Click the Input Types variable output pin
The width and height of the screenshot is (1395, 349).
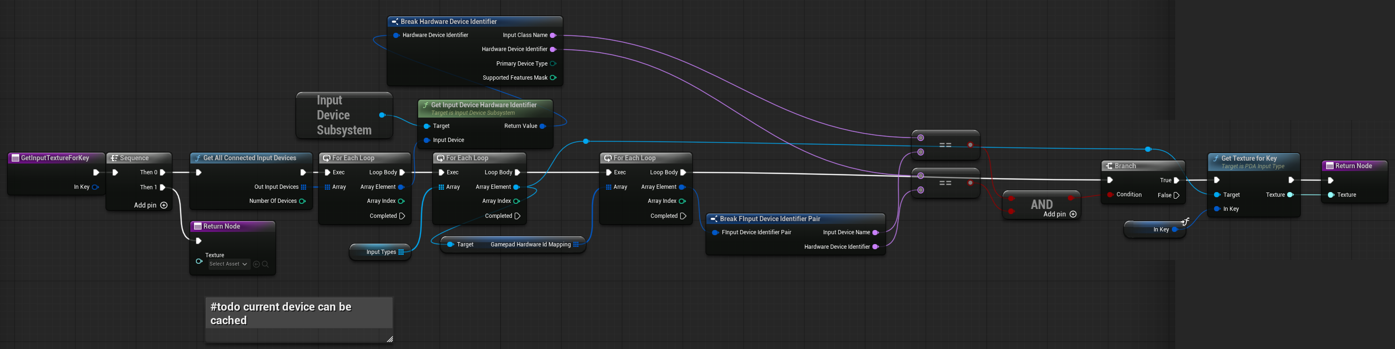click(x=401, y=252)
